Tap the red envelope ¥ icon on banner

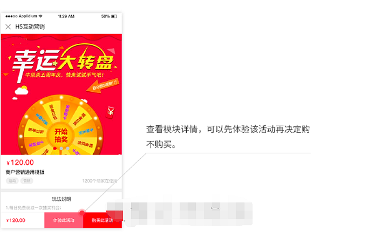(x=110, y=112)
